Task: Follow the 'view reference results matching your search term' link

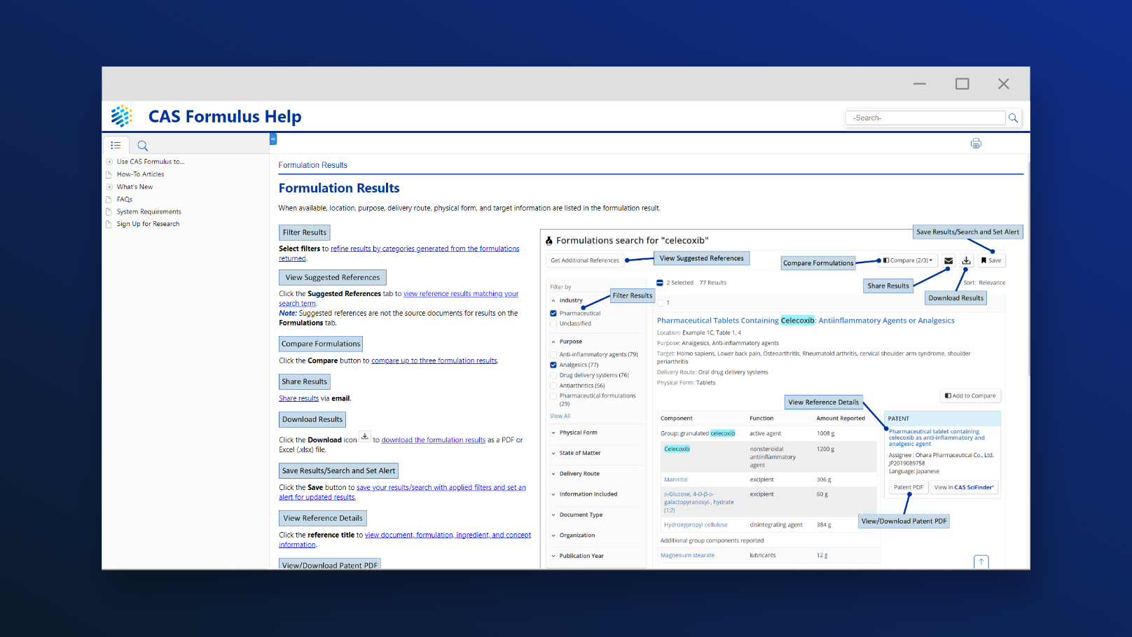Action: pos(461,294)
